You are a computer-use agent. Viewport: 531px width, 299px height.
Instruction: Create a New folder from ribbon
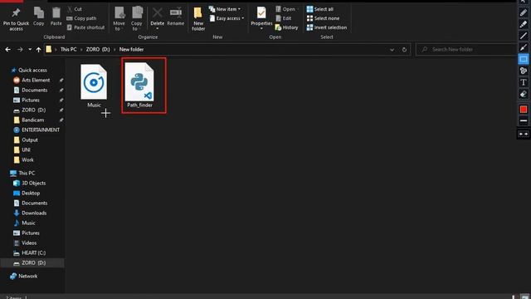click(x=198, y=18)
